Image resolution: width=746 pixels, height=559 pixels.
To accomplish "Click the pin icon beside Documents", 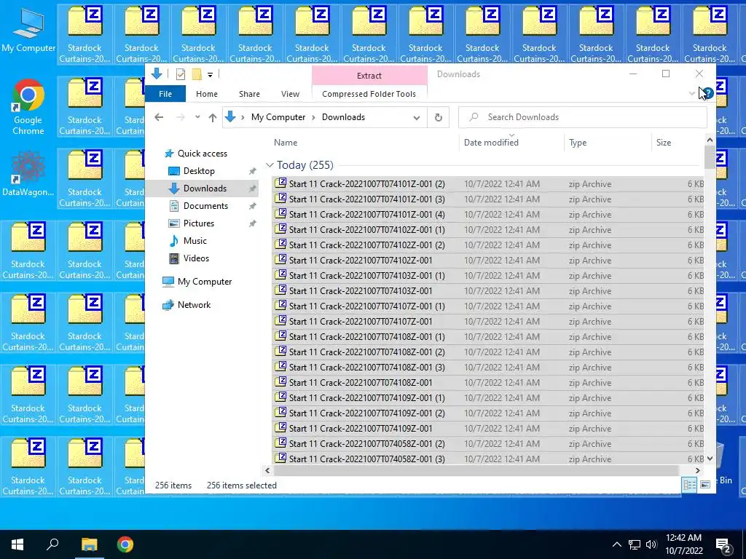I will (252, 206).
